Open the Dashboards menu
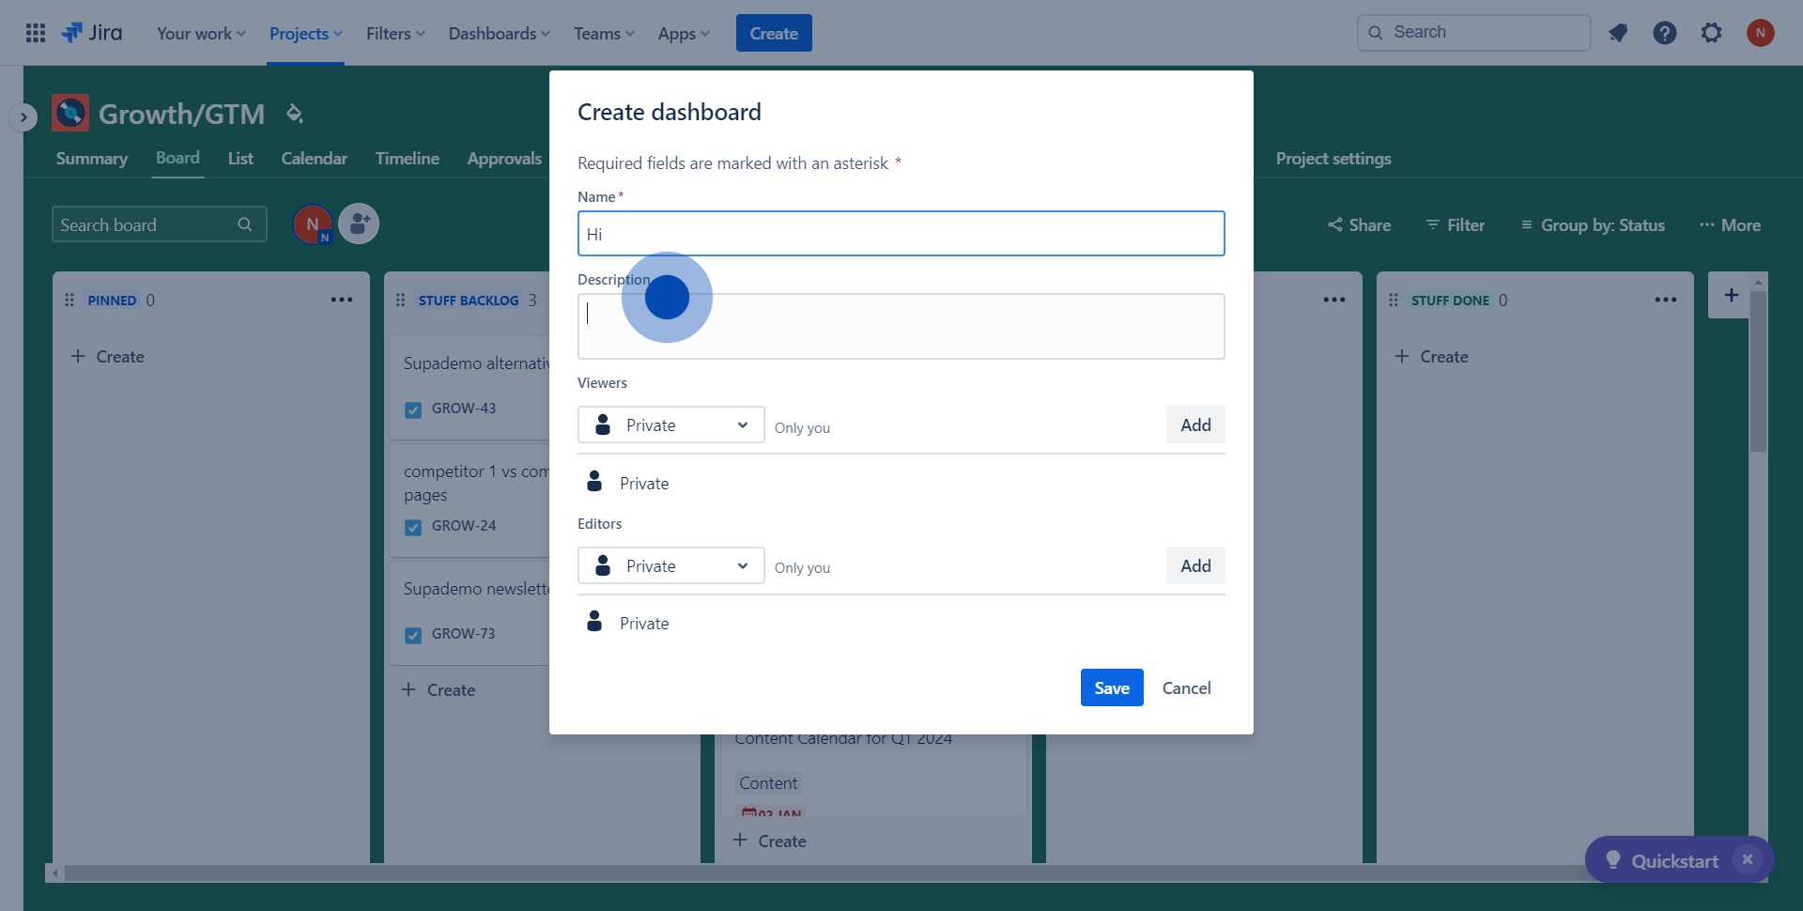The width and height of the screenshot is (1803, 911). pos(499,33)
